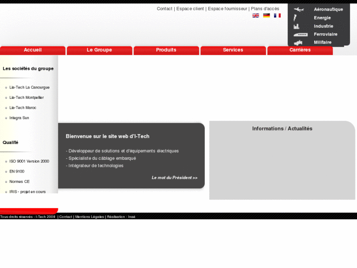This screenshot has width=357, height=268.
Task: Open Lia-Tech Montpellier company page
Action: [x=27, y=98]
